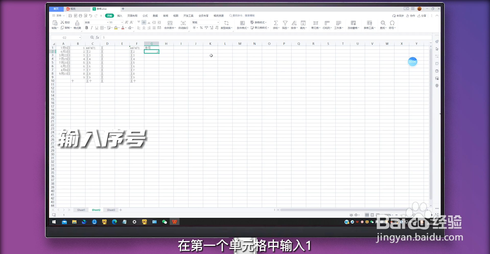Switch to the Sheet3 worksheet tab

tap(111, 210)
